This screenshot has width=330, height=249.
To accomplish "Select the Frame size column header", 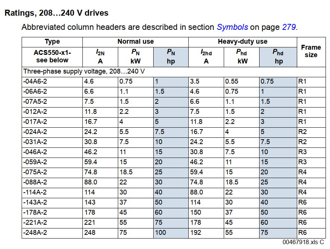I will (311, 51).
